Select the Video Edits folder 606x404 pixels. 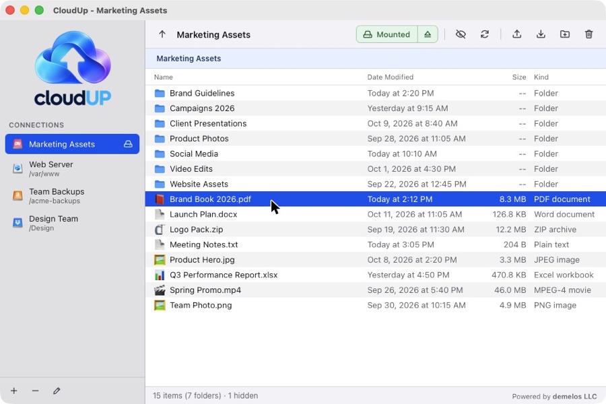click(376, 169)
